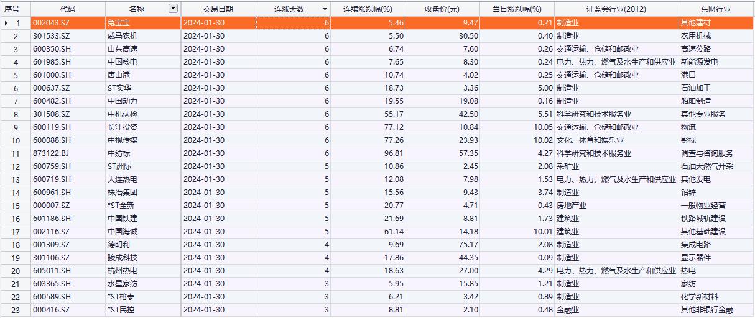
Task: Select the 长江投资 row name cell
Action: click(143, 127)
